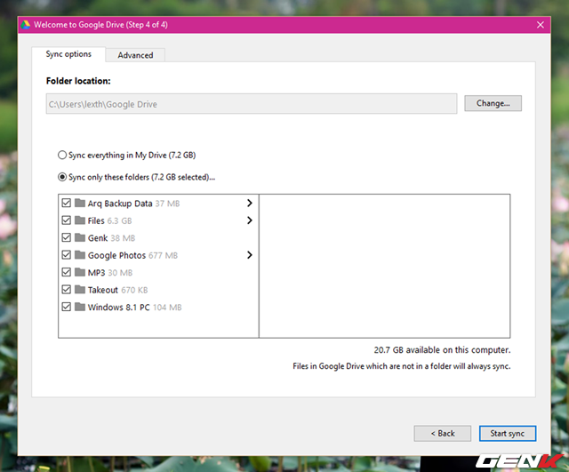Click the Google Photos folder icon

(x=80, y=255)
